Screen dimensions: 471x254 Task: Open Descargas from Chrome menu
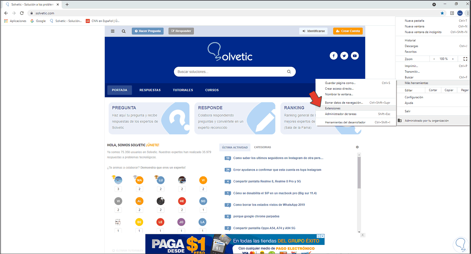(x=433, y=46)
